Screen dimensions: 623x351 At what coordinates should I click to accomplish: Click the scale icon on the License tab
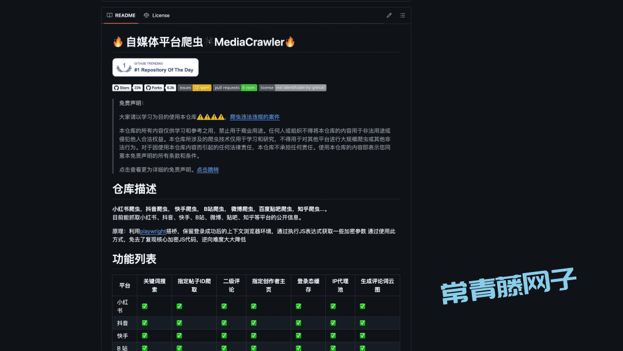click(x=146, y=16)
